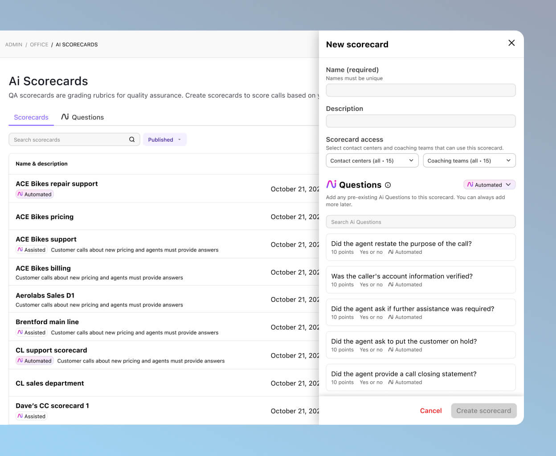Open the info tooltip next to Questions heading
Screen dimensions: 556x456
[388, 185]
